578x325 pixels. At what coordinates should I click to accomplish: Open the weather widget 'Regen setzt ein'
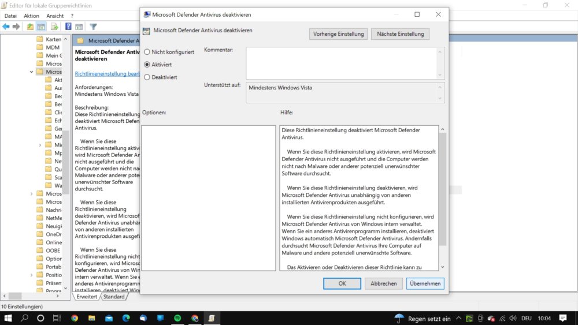[x=423, y=319]
